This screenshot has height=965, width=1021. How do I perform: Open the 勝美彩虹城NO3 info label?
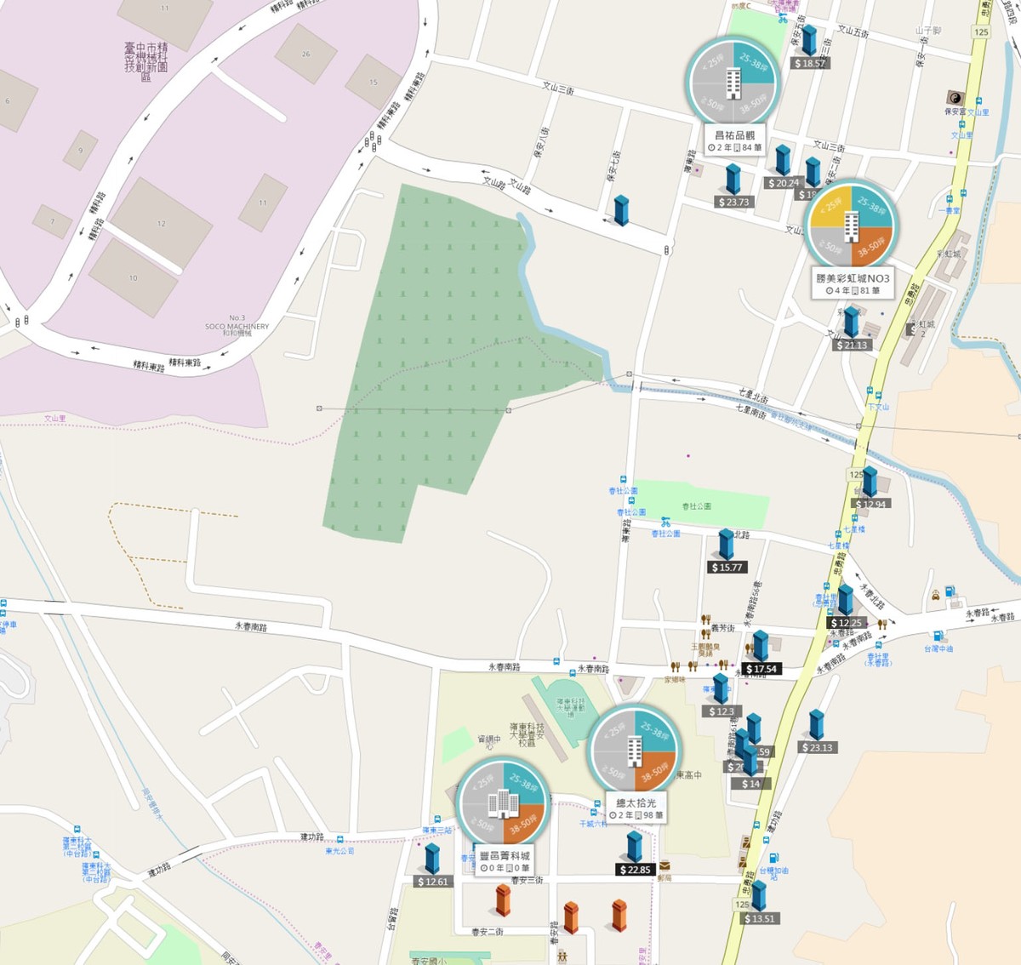[x=853, y=284]
